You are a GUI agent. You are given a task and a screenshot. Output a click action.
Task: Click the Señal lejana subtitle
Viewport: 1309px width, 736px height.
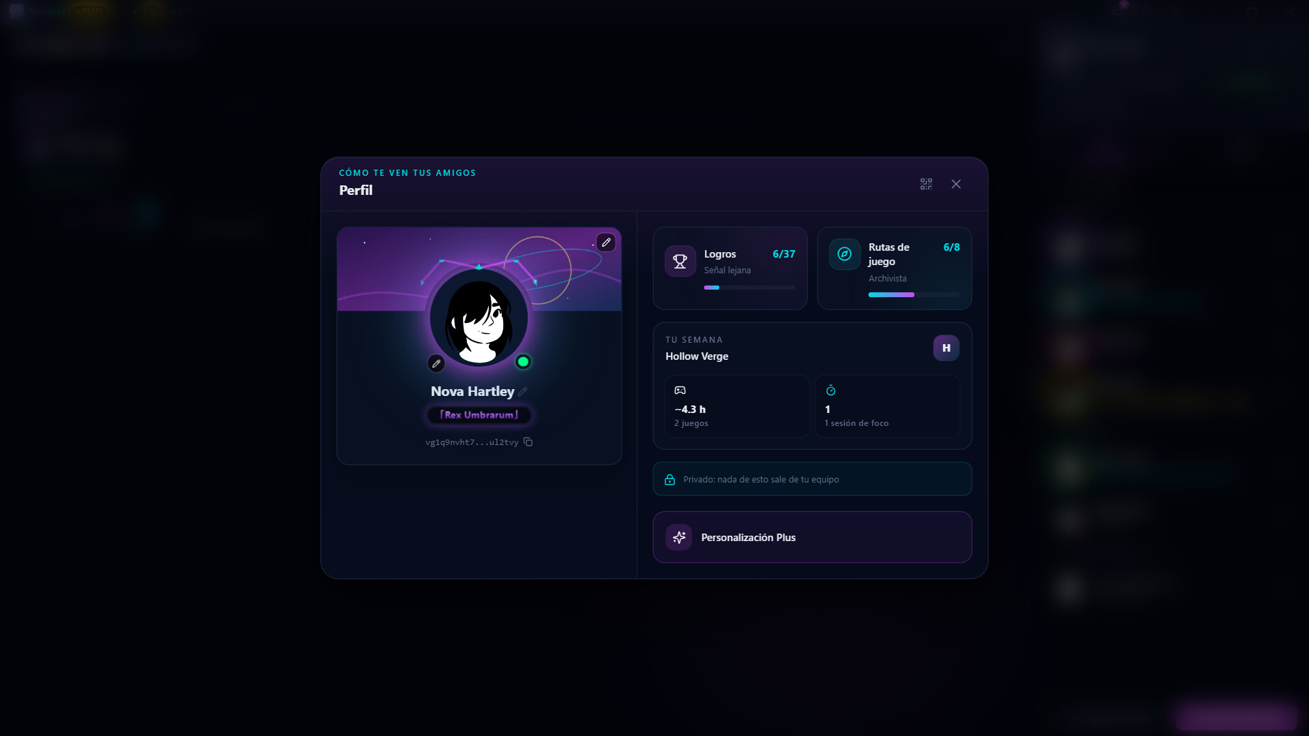tap(727, 271)
